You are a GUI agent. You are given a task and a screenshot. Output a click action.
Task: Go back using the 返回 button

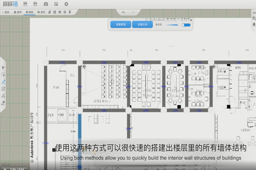tap(6, 12)
